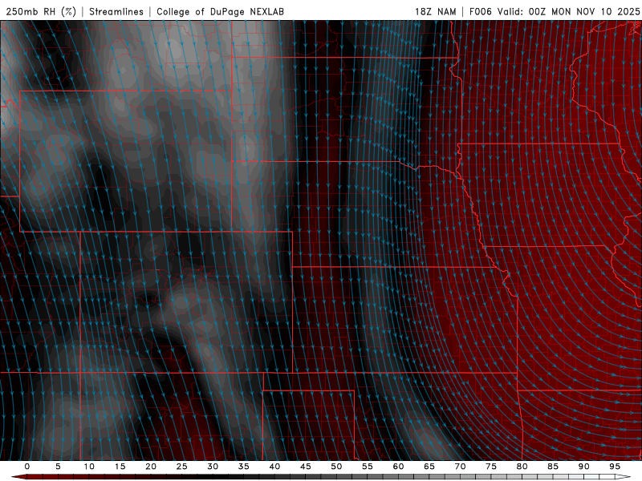Click the colorbar label '5'
Image resolution: width=642 pixels, height=481 pixels.
coord(58,467)
